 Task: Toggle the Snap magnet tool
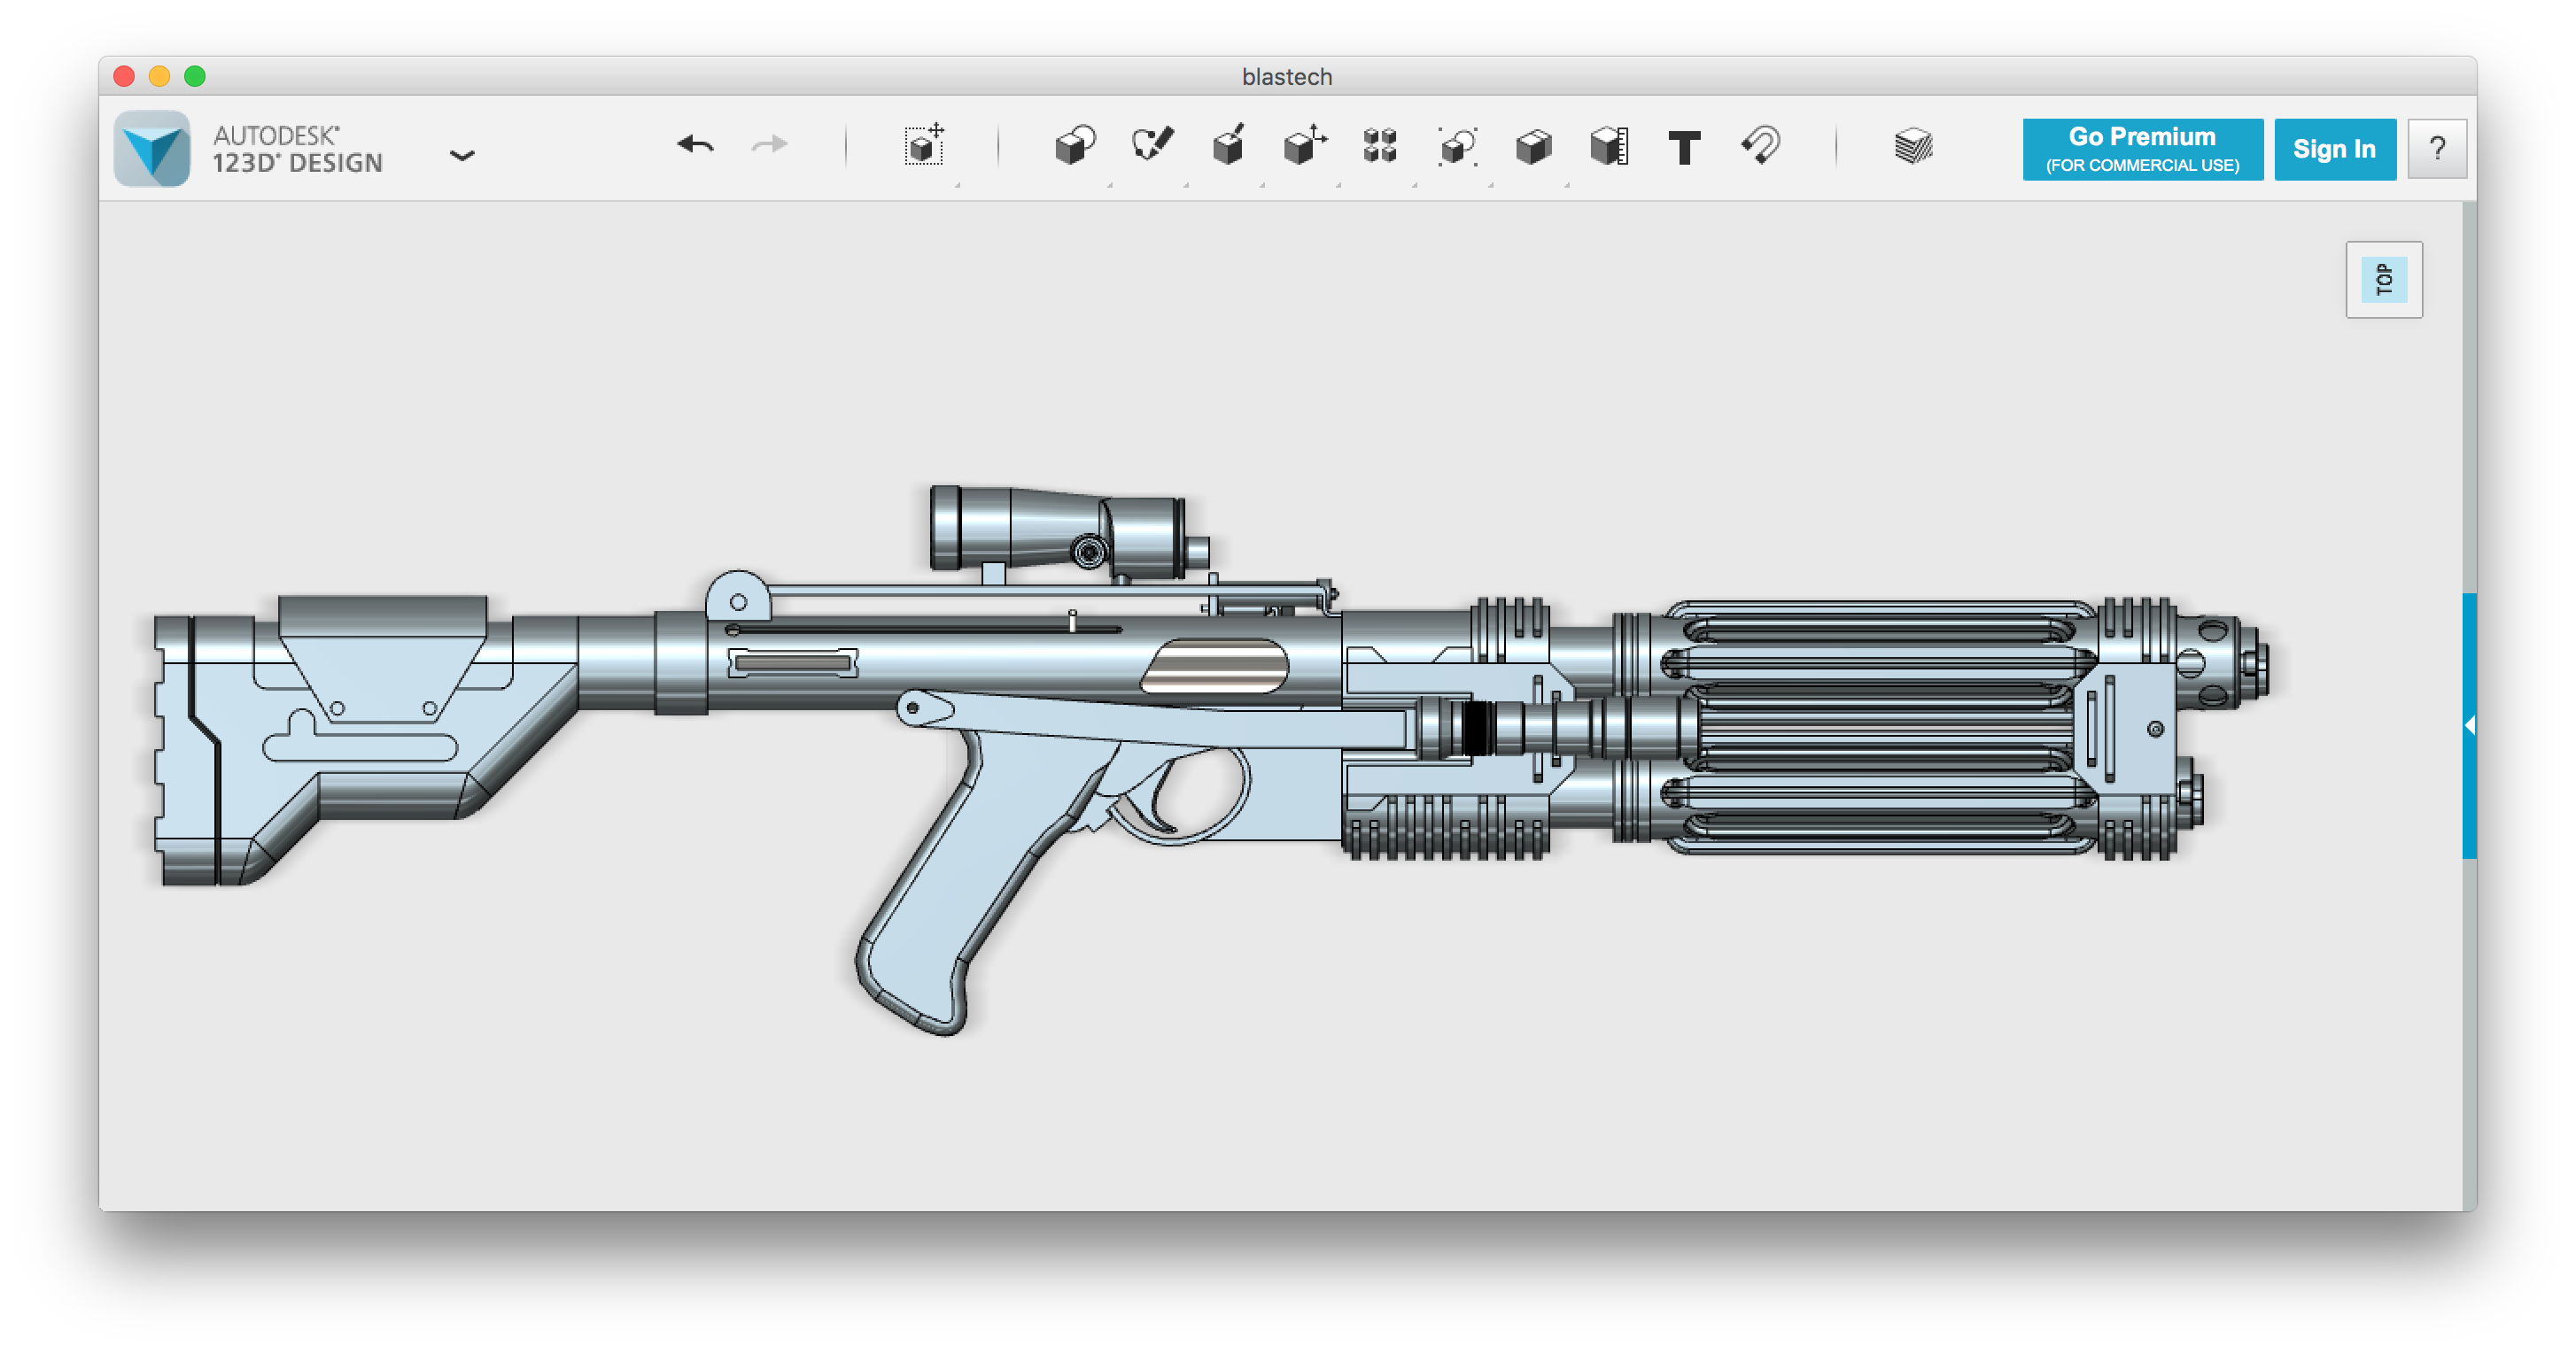pos(1761,146)
